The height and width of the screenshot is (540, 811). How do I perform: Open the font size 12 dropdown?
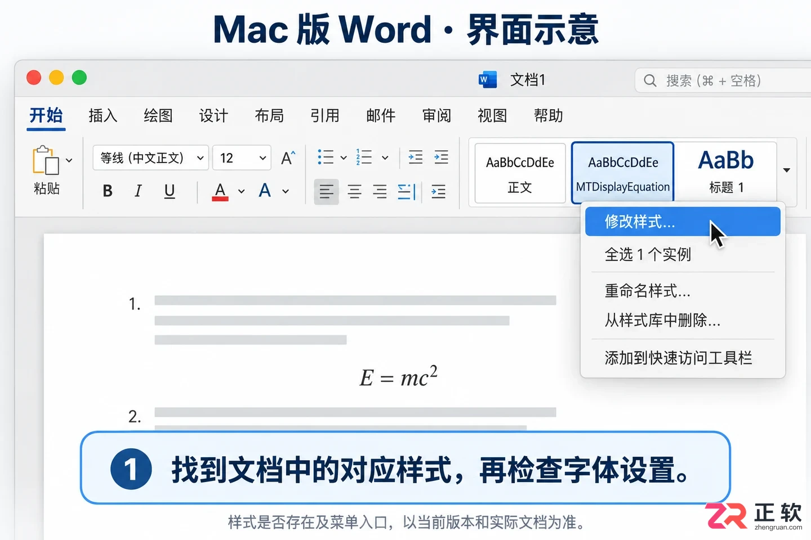pyautogui.click(x=242, y=158)
